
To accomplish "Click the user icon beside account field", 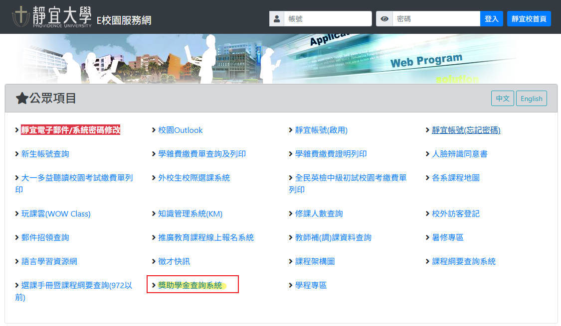I will [x=276, y=19].
